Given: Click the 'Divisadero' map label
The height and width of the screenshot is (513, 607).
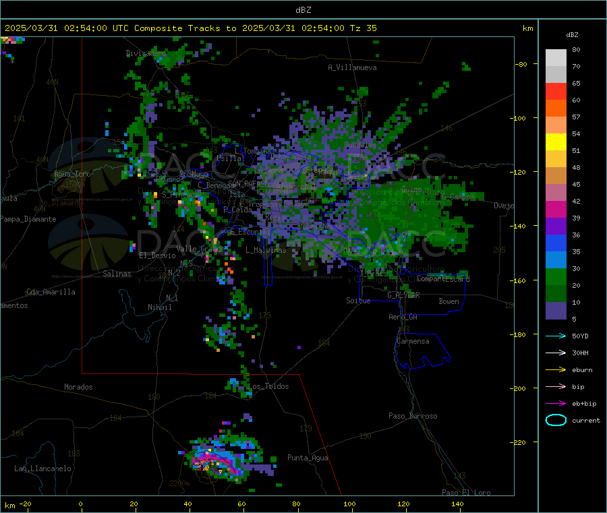Looking at the screenshot, I should pos(146,53).
